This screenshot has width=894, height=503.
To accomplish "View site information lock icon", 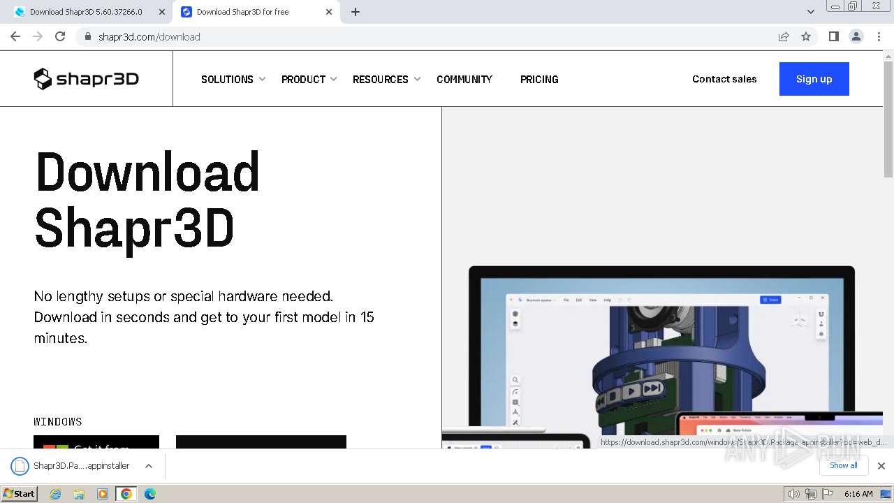I will (x=87, y=36).
